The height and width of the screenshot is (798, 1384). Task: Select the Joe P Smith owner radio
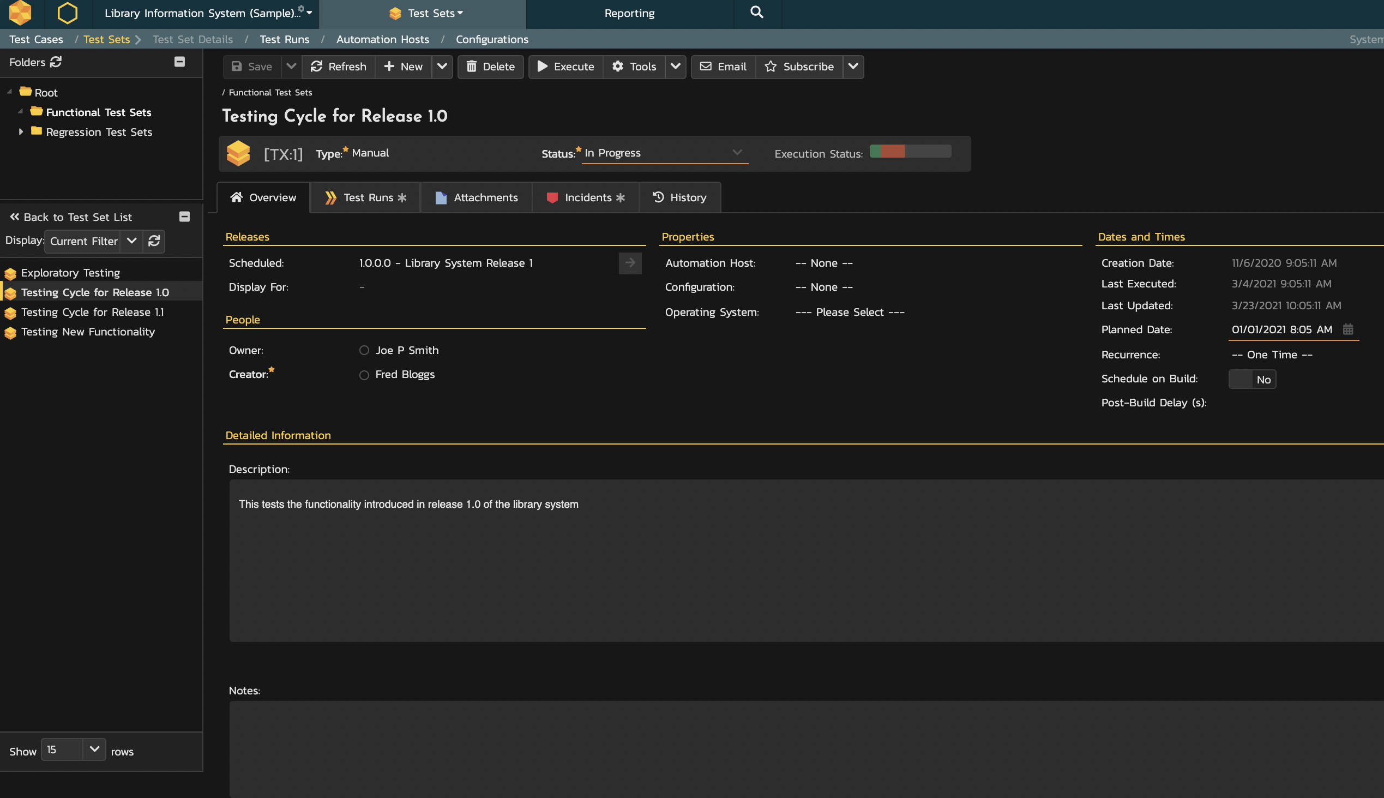pyautogui.click(x=364, y=350)
